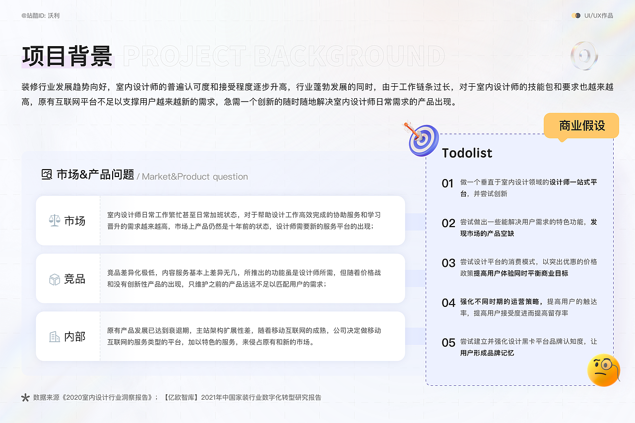Click the Market&Product question subtitle
Screen dimensions: 635x423
point(195,177)
